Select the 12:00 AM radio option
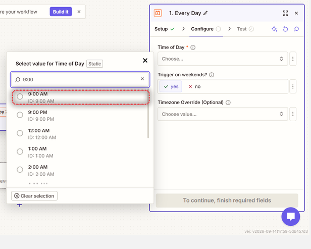Viewport: 311px width, 249px height. [20, 133]
